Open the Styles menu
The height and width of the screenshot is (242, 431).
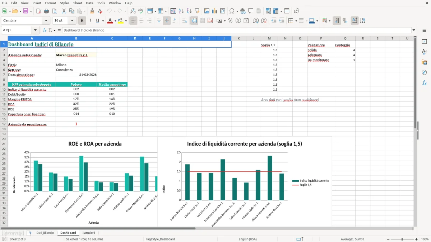pyautogui.click(x=65, y=3)
